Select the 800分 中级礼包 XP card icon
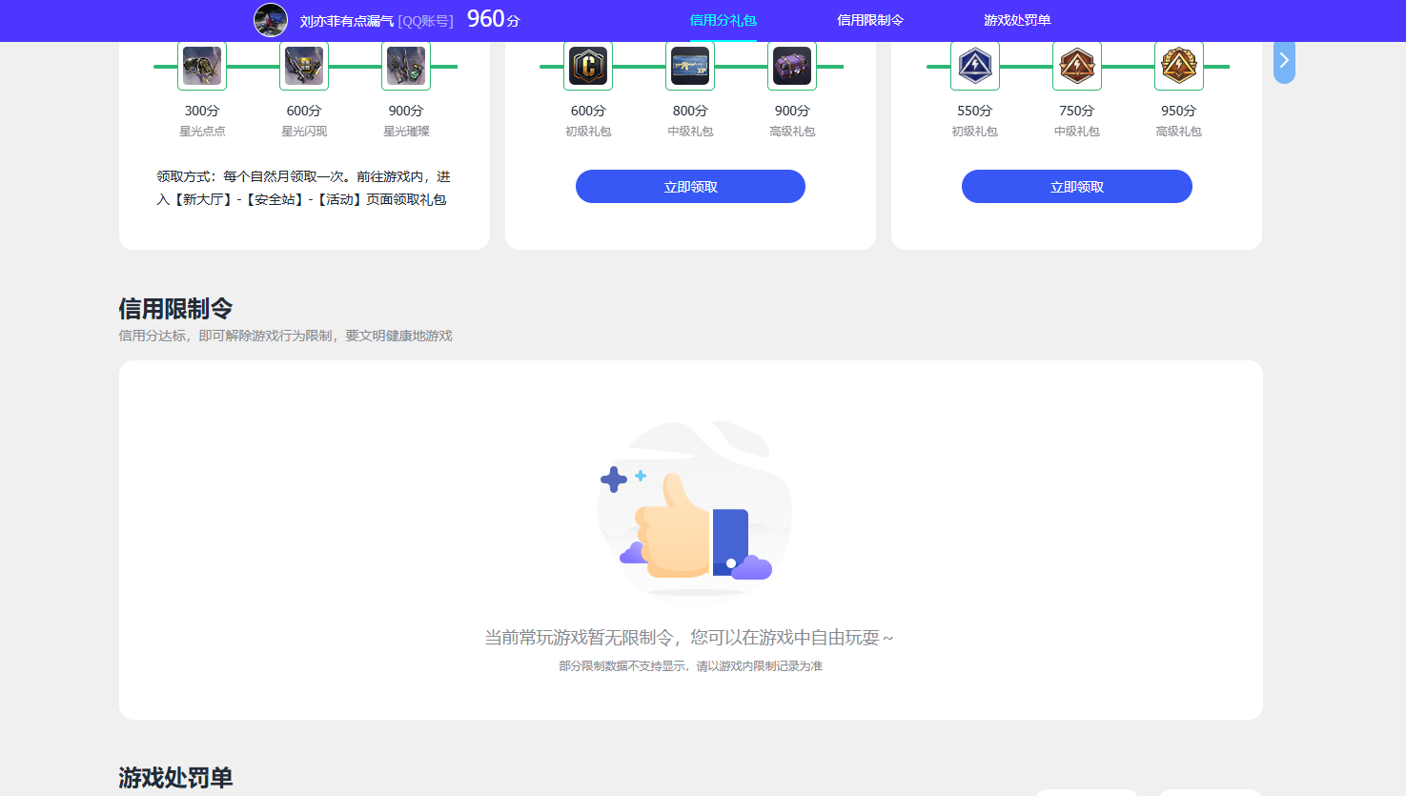Image resolution: width=1406 pixels, height=796 pixels. pyautogui.click(x=690, y=66)
